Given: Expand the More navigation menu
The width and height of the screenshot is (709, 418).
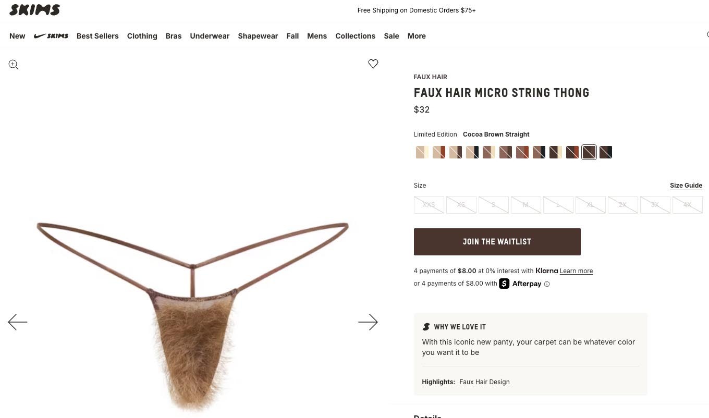Looking at the screenshot, I should [x=417, y=36].
